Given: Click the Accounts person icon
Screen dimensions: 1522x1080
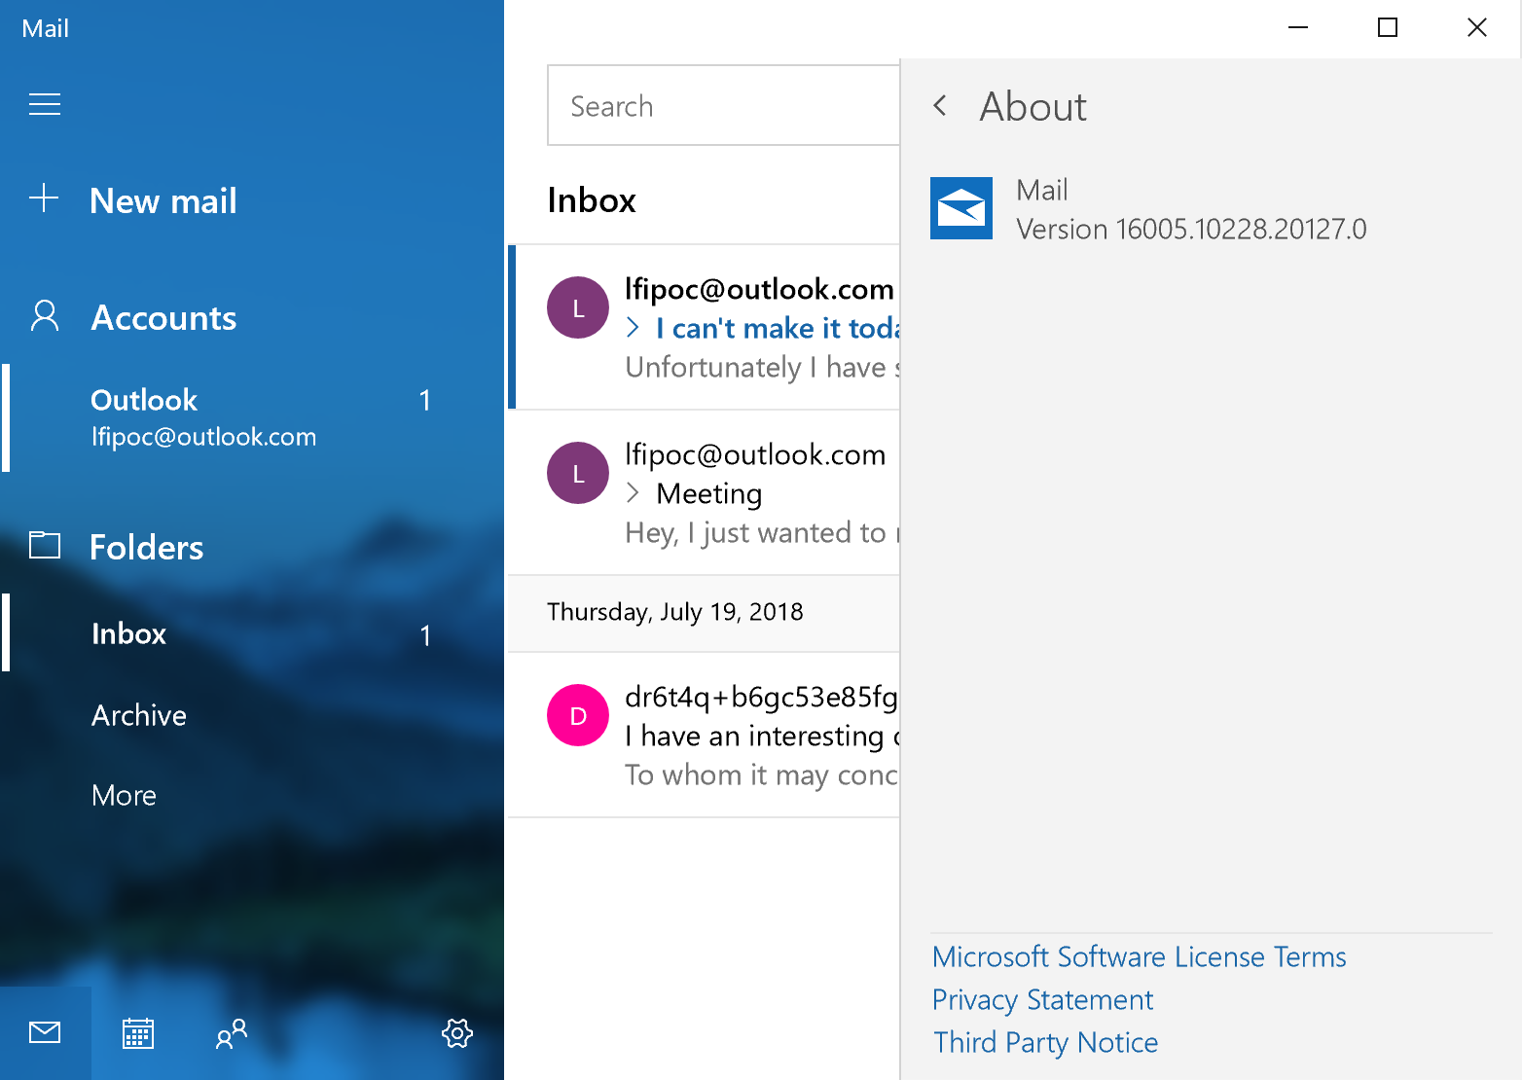Looking at the screenshot, I should click(x=44, y=316).
